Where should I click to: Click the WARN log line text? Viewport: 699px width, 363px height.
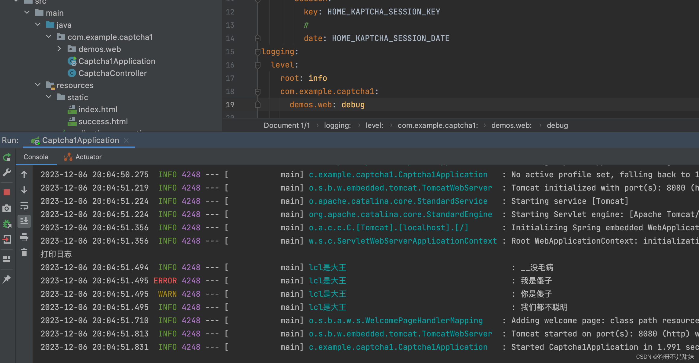(x=168, y=294)
